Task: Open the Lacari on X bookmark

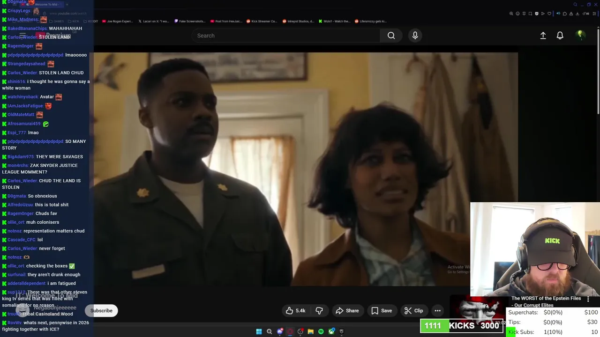Action: (x=153, y=21)
